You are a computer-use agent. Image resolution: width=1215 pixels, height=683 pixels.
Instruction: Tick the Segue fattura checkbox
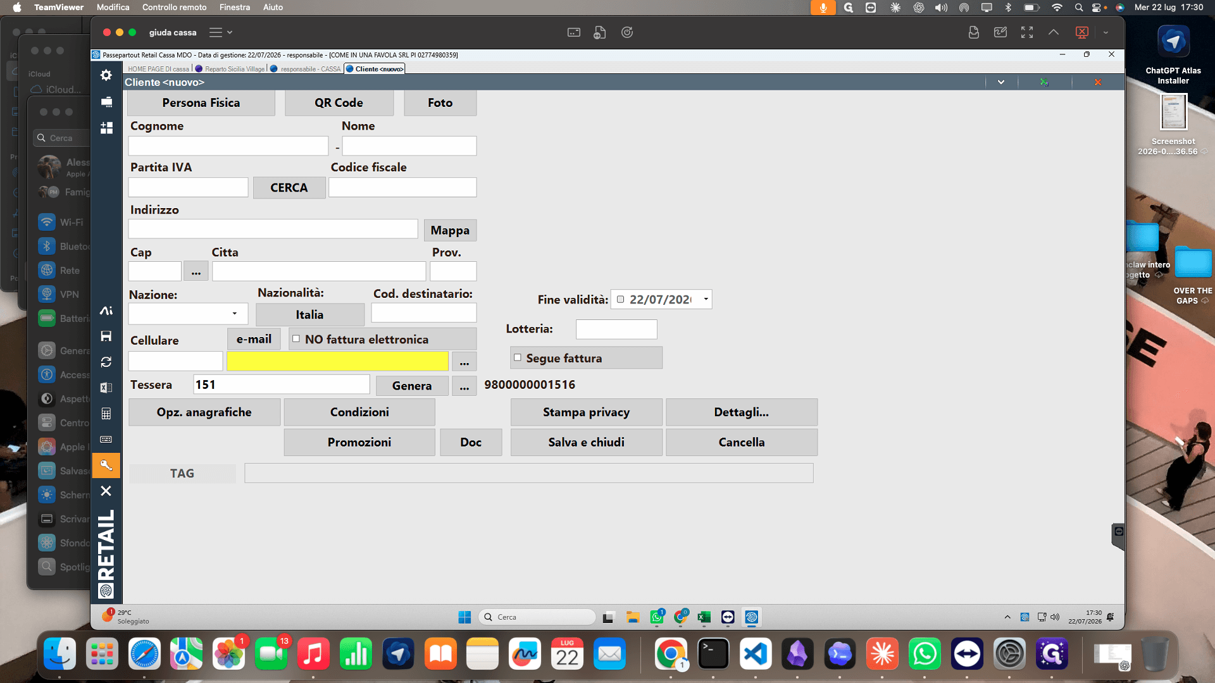pos(518,358)
